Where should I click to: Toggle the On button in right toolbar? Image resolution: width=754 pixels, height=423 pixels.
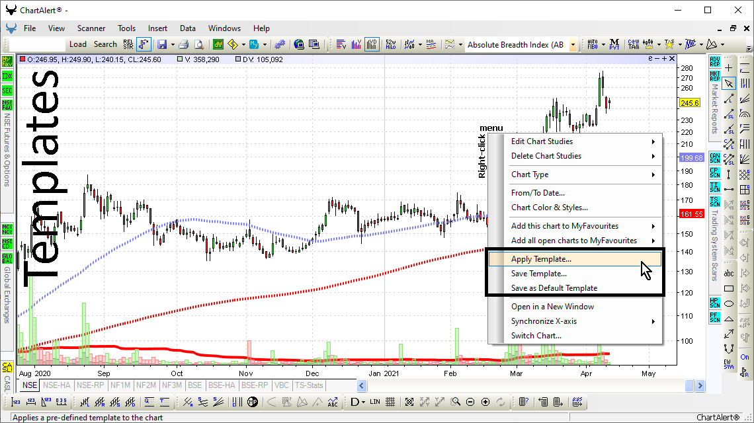tap(745, 357)
